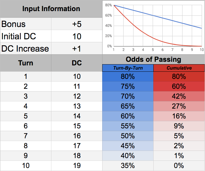The height and width of the screenshot is (171, 205).
Task: Select the turn-by-turn 35% cell
Action: coord(128,166)
